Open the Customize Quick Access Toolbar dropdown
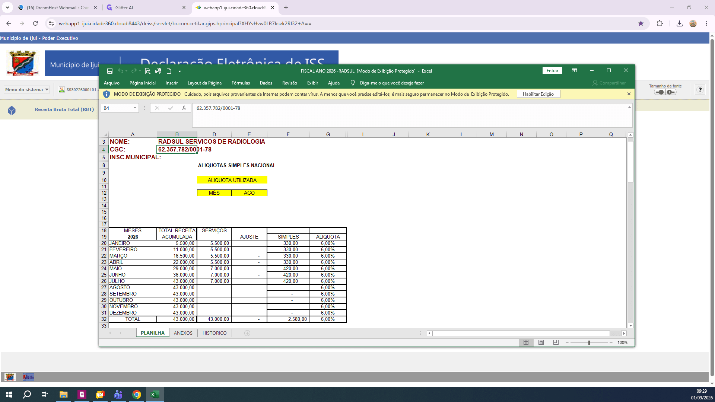Image resolution: width=715 pixels, height=402 pixels. [179, 71]
